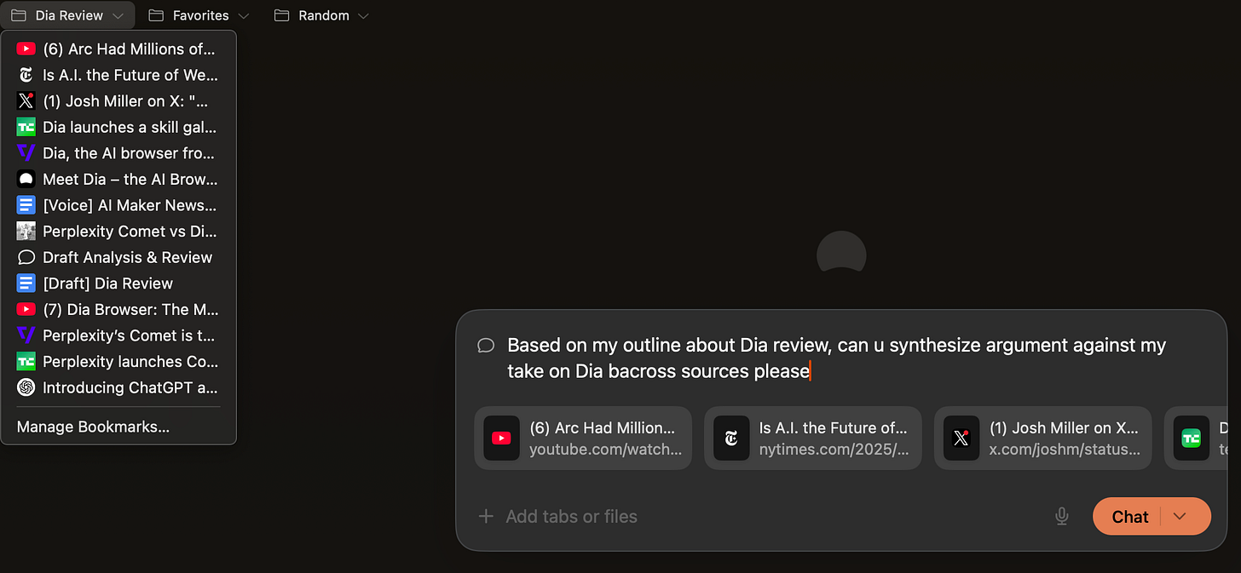Open bookmark '(1) Josh Miller on X'

(x=118, y=101)
